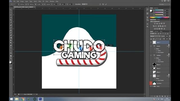Collapse effects of GAMING text layer
The image size is (180, 101).
(169, 55)
